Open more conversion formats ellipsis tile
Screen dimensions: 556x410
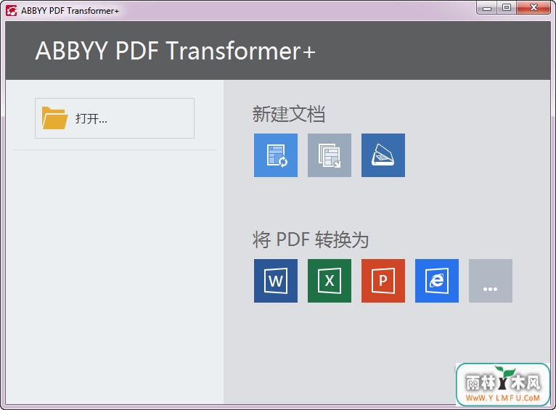tap(491, 281)
